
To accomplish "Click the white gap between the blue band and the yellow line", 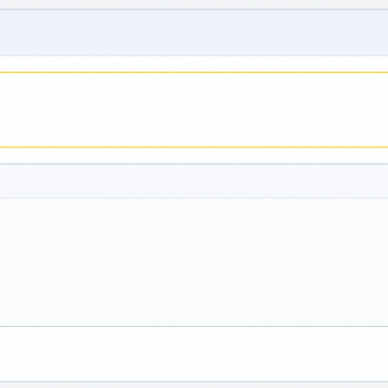I will point(194,64).
